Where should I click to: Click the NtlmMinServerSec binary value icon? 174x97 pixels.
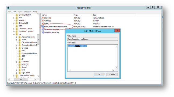click(x=42, y=32)
